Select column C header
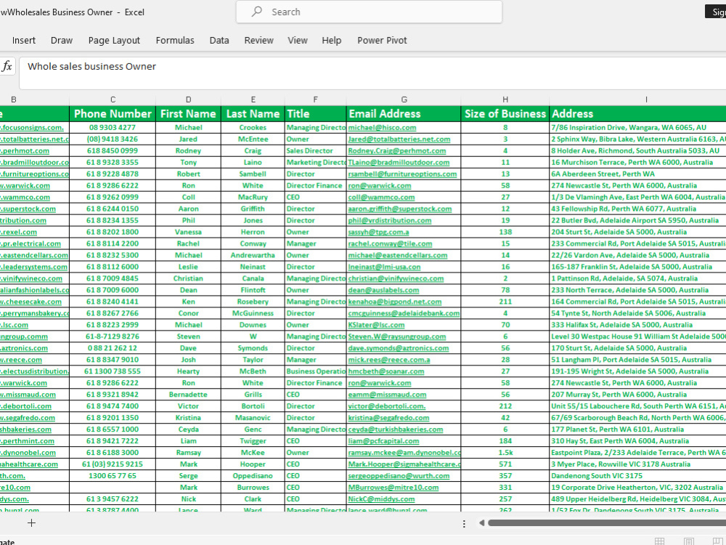 click(113, 99)
